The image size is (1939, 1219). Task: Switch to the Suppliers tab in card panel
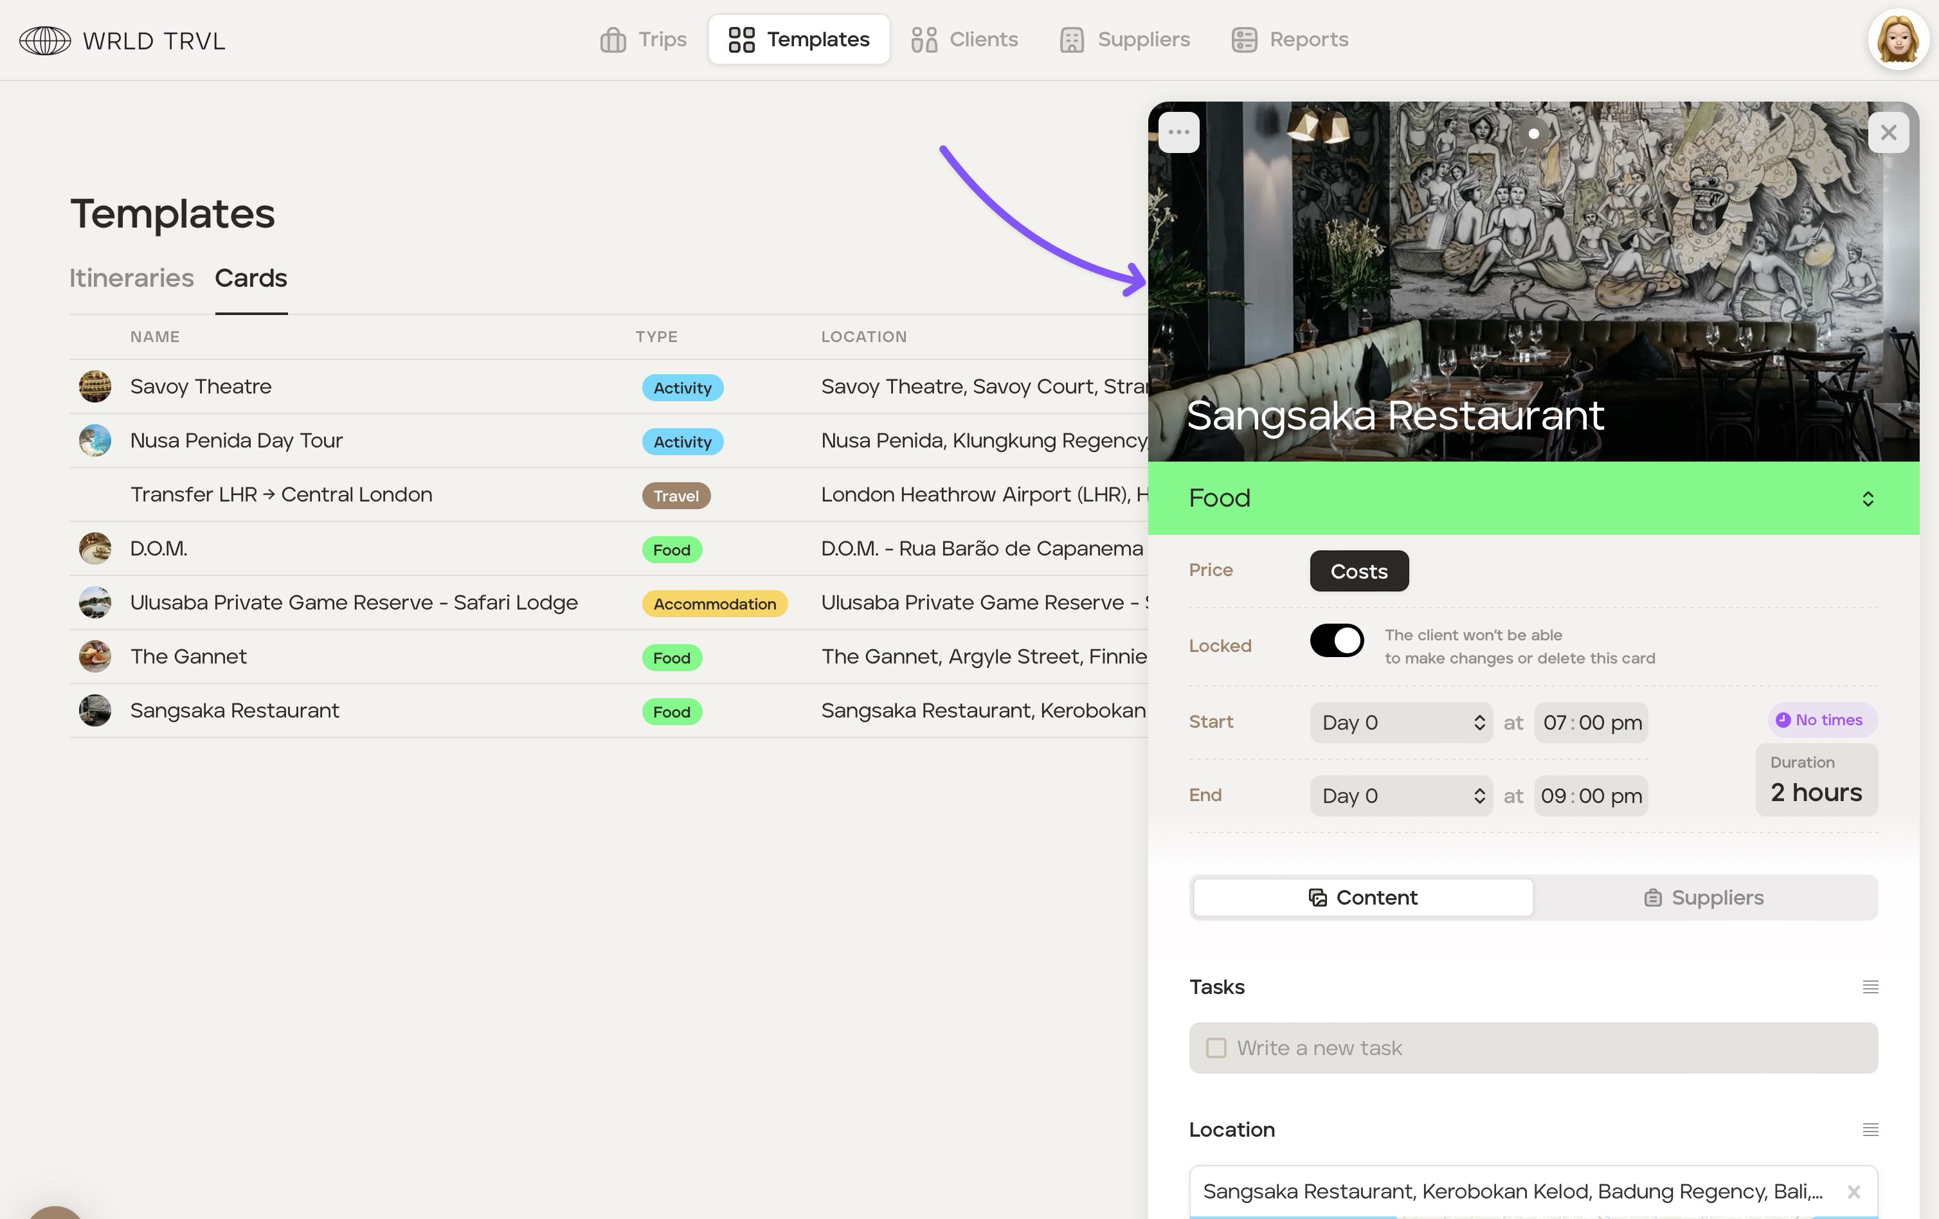coord(1704,898)
